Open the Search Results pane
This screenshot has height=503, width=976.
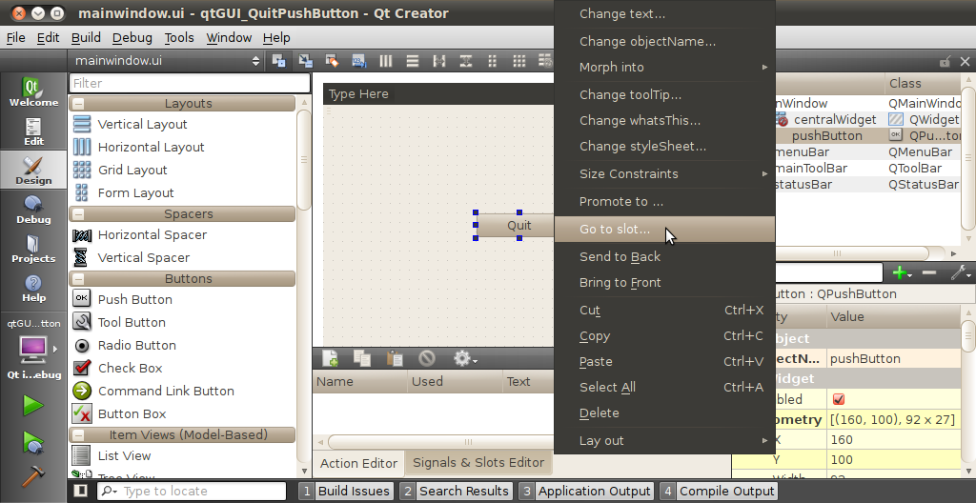457,492
